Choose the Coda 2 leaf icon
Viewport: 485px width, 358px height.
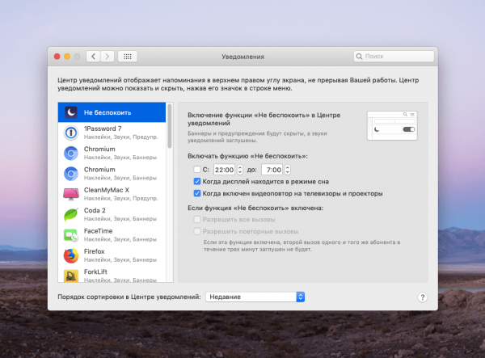click(71, 214)
